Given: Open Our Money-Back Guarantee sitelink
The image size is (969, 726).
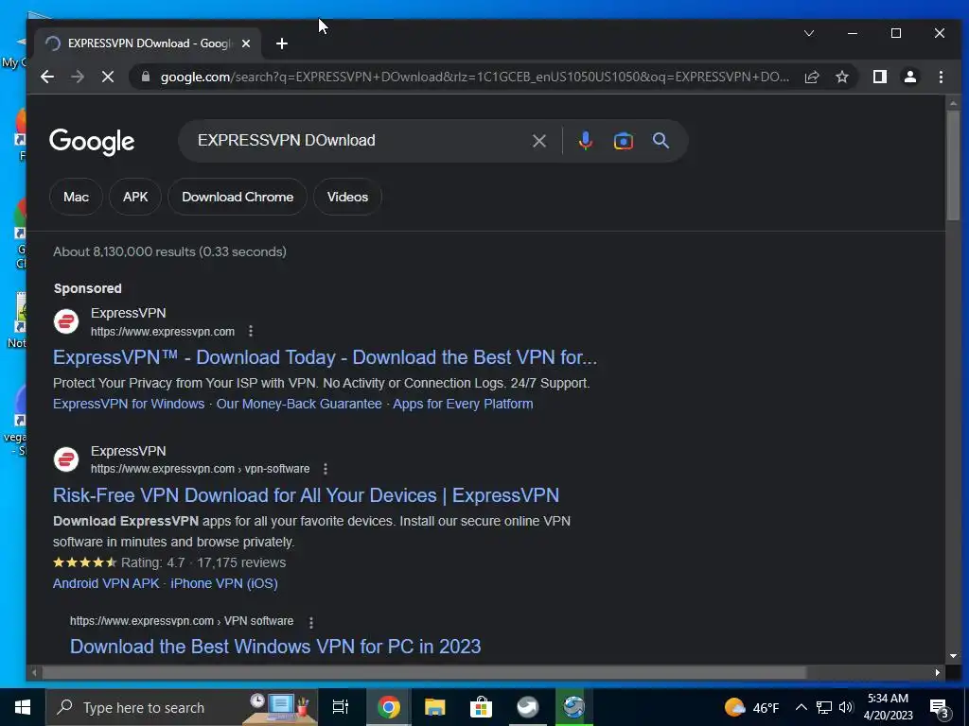Looking at the screenshot, I should click(299, 404).
